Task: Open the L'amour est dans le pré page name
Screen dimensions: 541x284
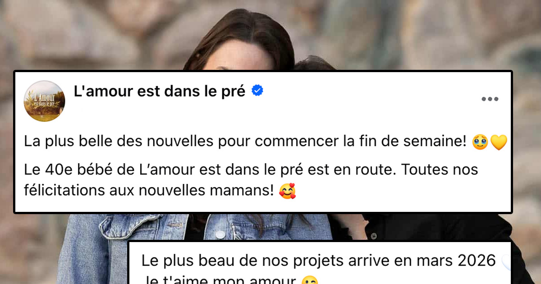Action: tap(160, 91)
